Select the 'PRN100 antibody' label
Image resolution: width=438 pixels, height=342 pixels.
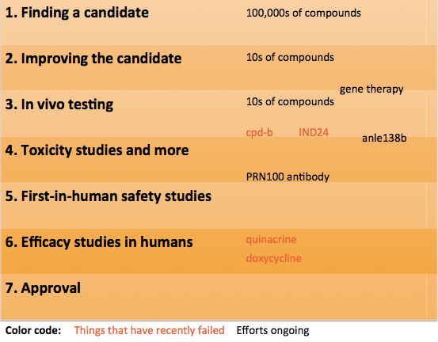click(288, 177)
